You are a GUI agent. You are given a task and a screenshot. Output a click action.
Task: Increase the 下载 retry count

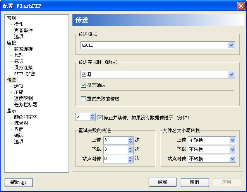(x=130, y=148)
